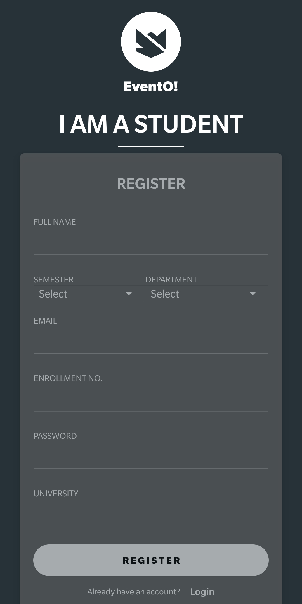This screenshot has width=302, height=604.
Task: Click the I AM A STUDENT heading
Action: (151, 124)
